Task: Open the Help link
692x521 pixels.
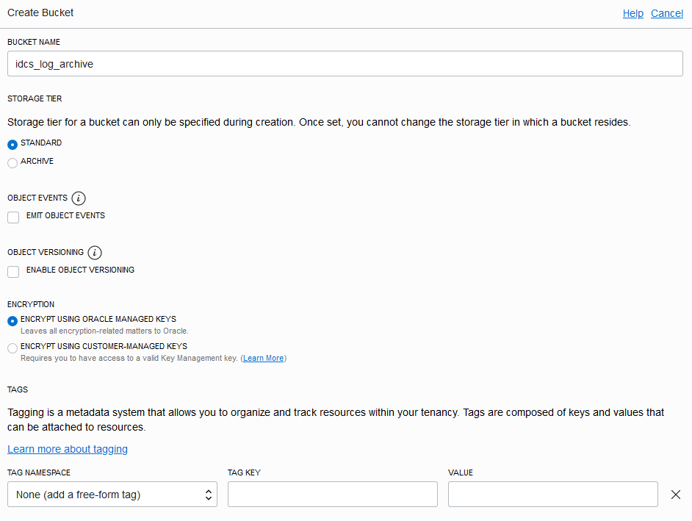Action: pos(632,13)
